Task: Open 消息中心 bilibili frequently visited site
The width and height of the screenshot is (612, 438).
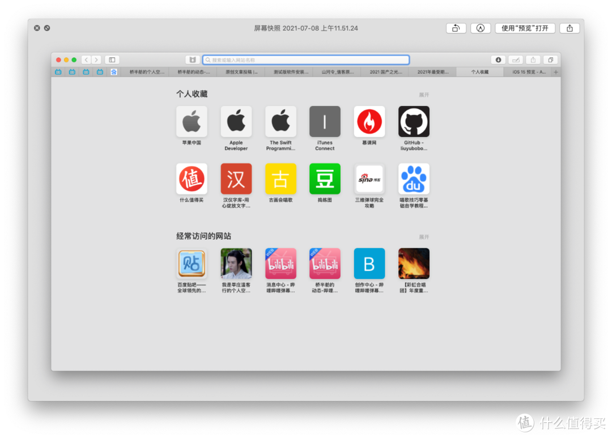Action: tap(280, 263)
